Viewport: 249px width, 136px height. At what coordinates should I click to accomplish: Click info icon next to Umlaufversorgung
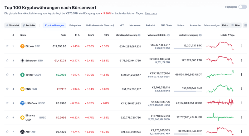(x=201, y=35)
